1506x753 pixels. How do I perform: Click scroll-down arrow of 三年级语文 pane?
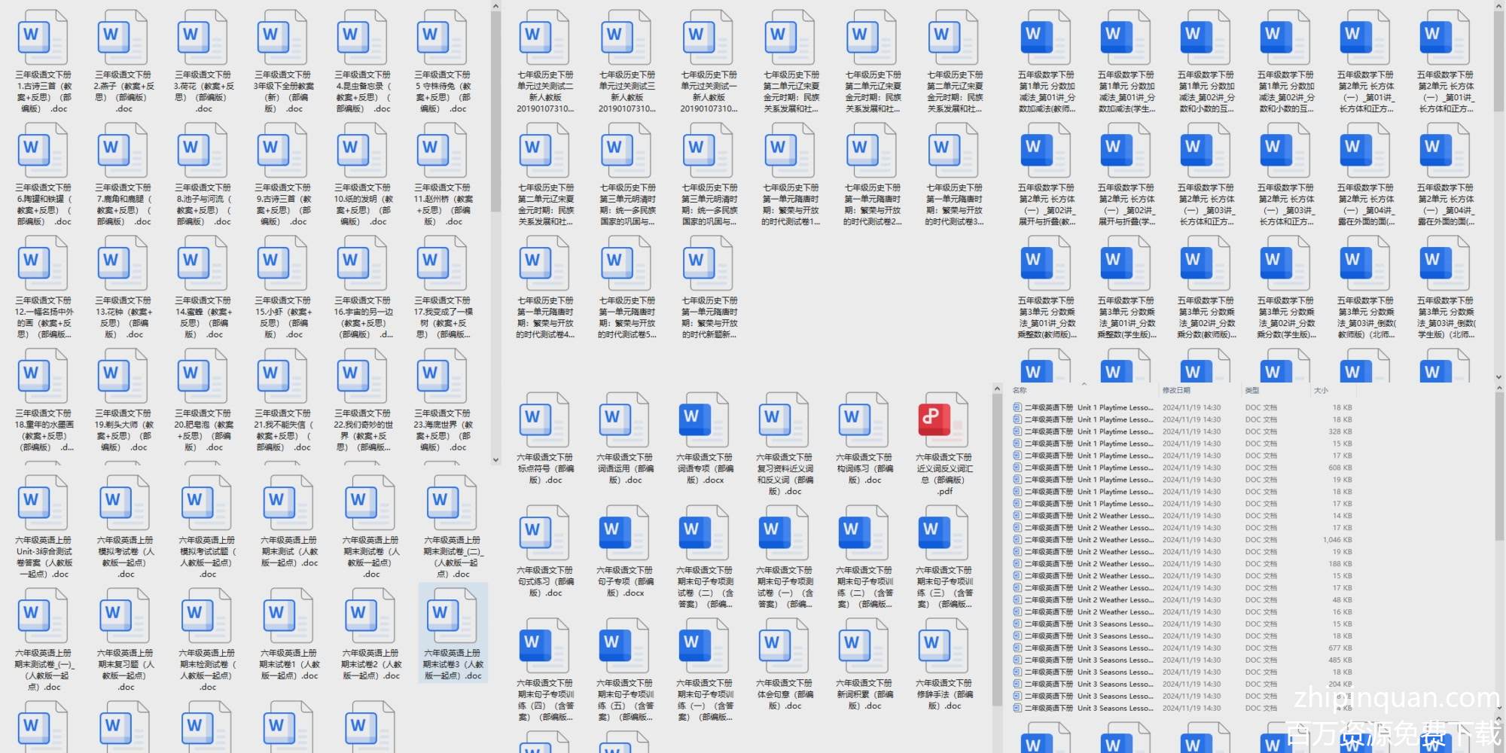[495, 459]
